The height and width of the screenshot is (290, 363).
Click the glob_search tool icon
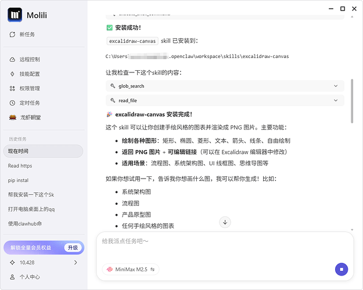pos(113,86)
